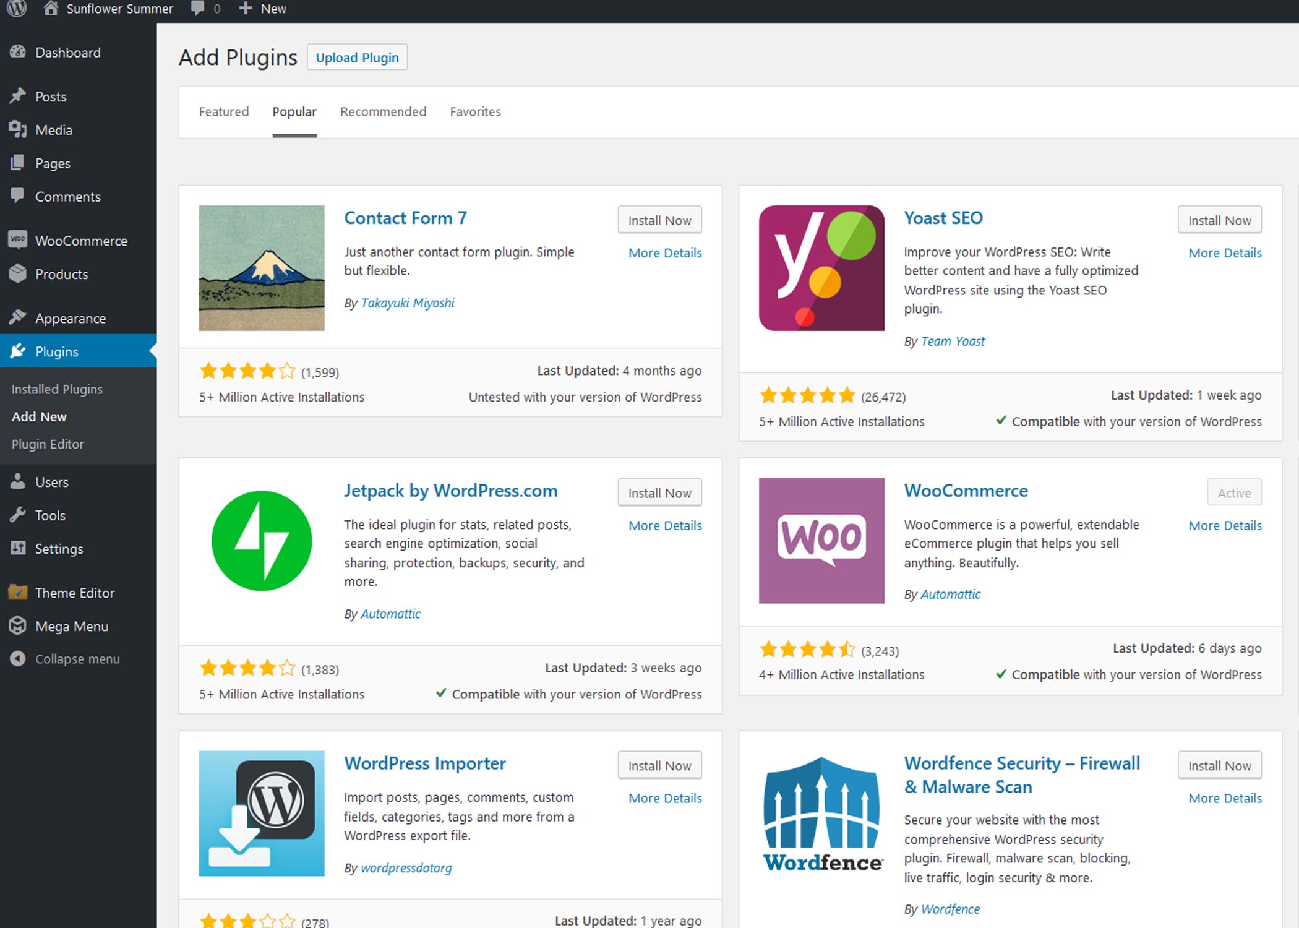Click the Pages icon in sidebar
Image resolution: width=1299 pixels, height=928 pixels.
point(18,163)
